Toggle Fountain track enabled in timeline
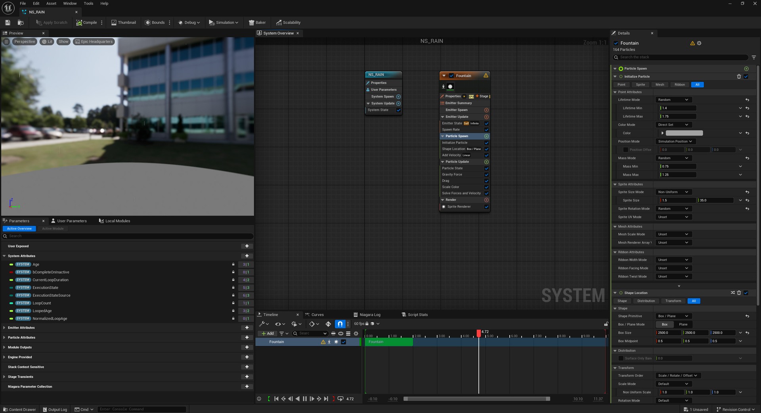The image size is (761, 413). click(344, 342)
